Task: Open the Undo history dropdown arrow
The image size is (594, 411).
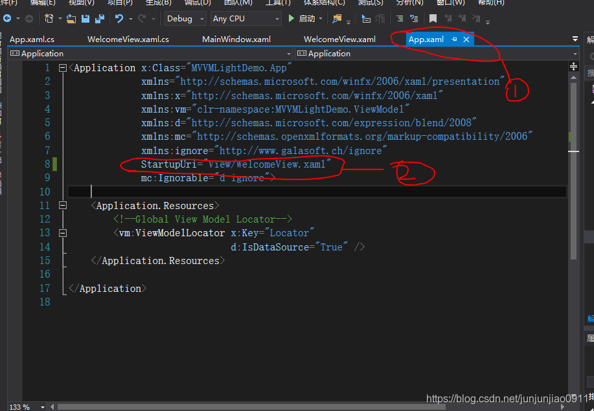Action: pos(130,19)
